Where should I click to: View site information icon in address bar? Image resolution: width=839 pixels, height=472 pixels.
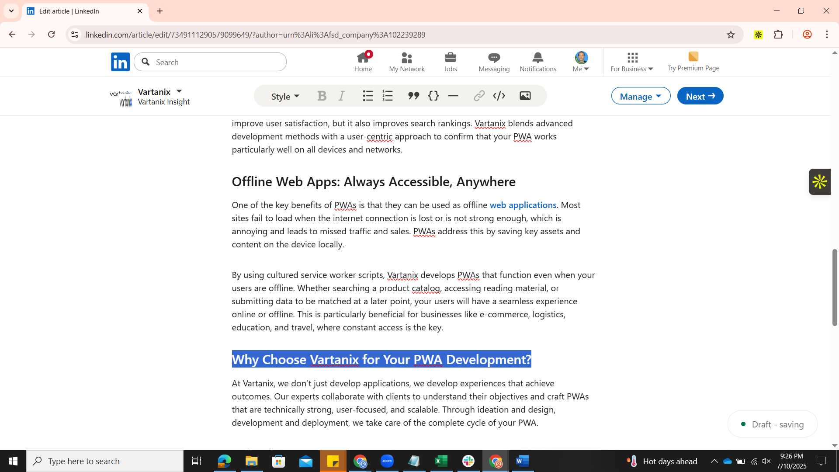(x=75, y=35)
